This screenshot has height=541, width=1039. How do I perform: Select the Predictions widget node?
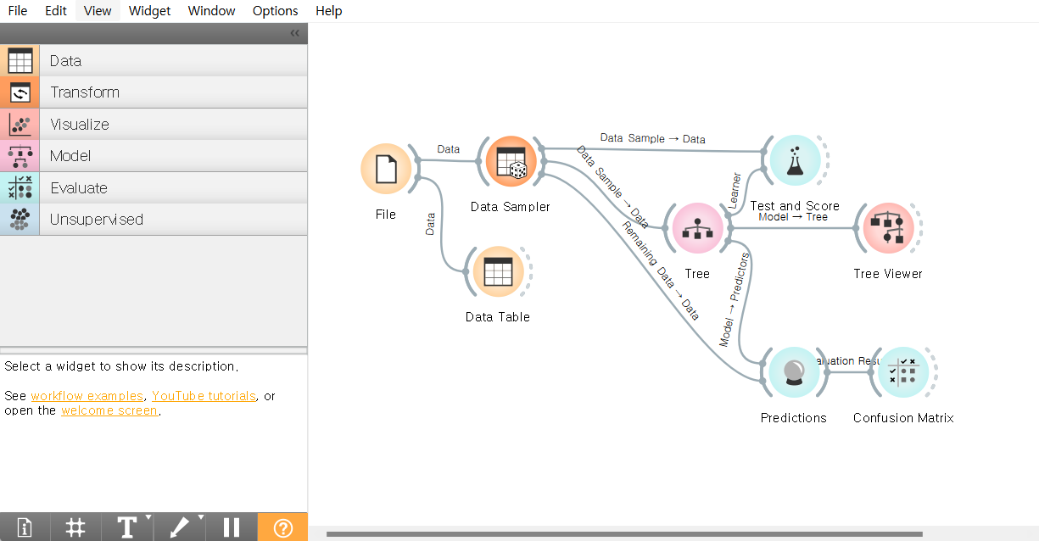[794, 372]
